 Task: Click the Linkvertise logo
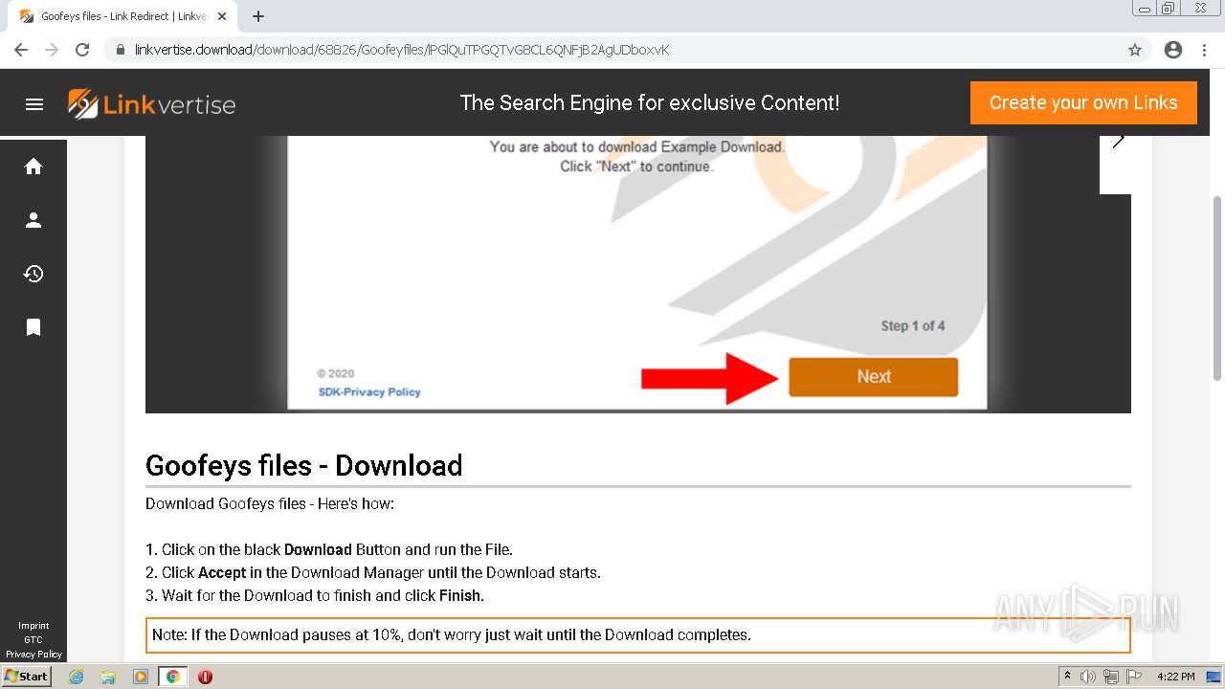click(151, 103)
